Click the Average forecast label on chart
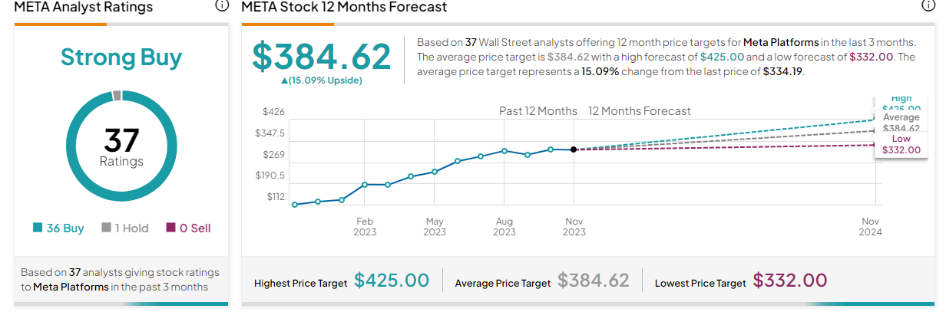 click(901, 123)
